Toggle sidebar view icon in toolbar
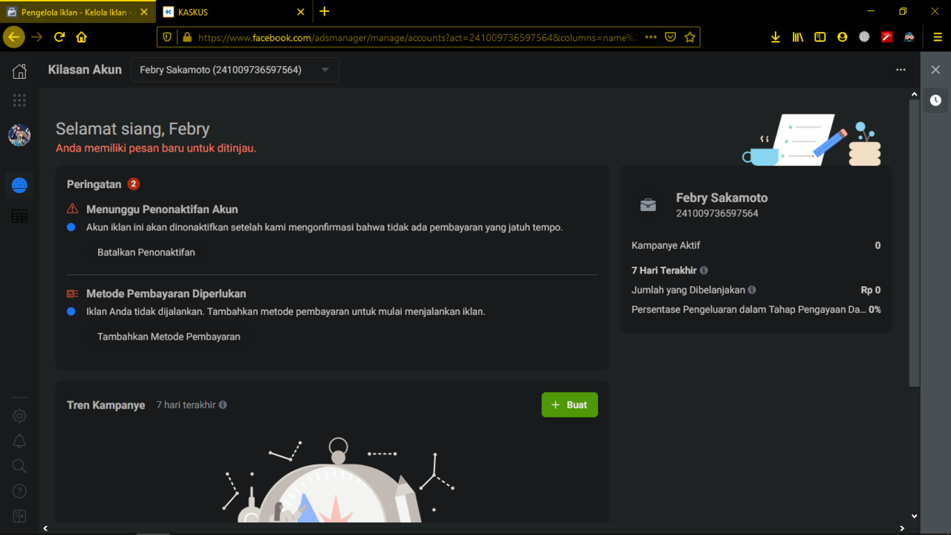 pos(820,36)
